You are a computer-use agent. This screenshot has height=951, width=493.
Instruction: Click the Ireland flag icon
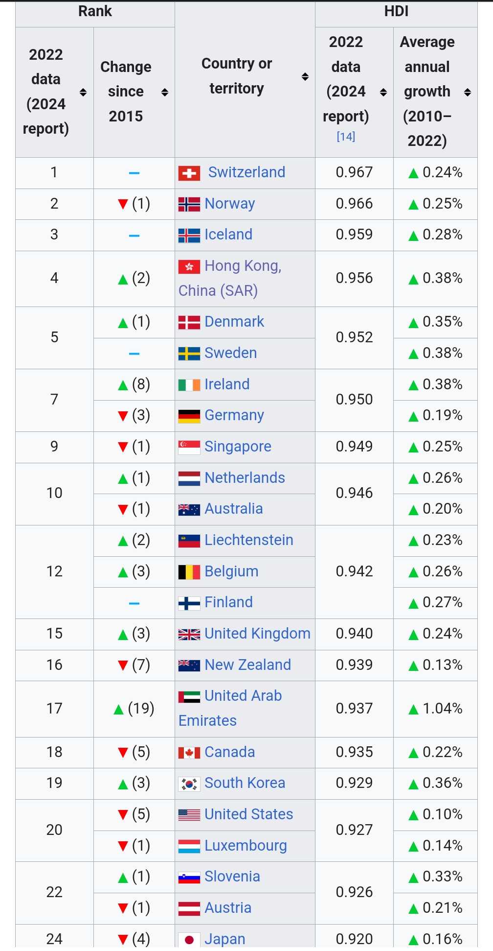click(x=189, y=385)
